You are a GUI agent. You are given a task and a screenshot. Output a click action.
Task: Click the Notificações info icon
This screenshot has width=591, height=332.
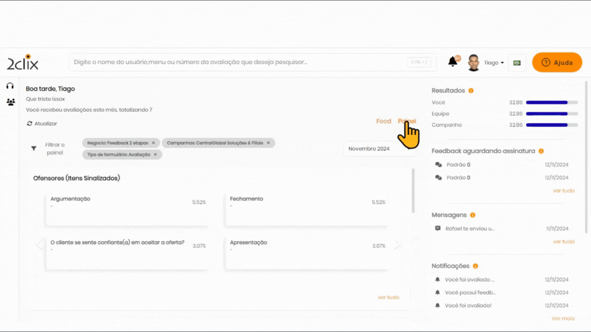(476, 266)
